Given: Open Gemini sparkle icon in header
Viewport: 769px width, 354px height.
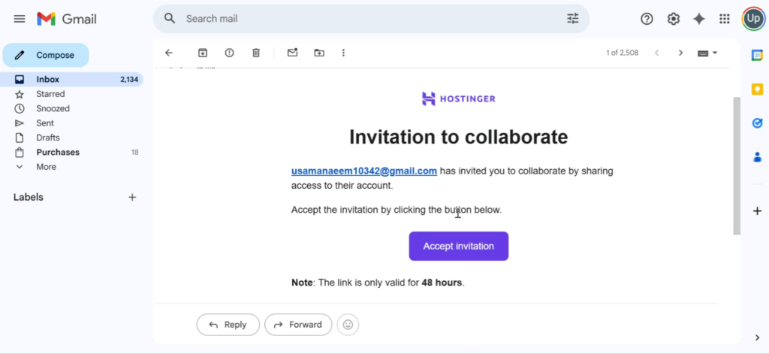Looking at the screenshot, I should (x=699, y=19).
